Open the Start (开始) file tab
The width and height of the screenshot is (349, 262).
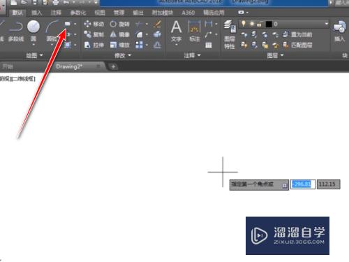pyautogui.click(x=8, y=66)
